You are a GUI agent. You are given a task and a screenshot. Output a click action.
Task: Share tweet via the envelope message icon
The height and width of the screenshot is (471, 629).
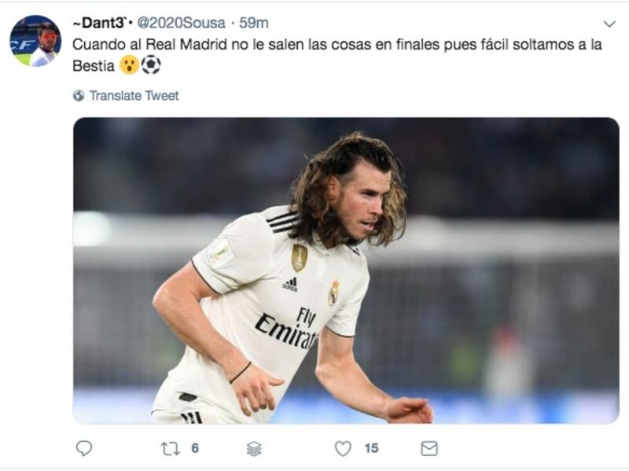429,448
